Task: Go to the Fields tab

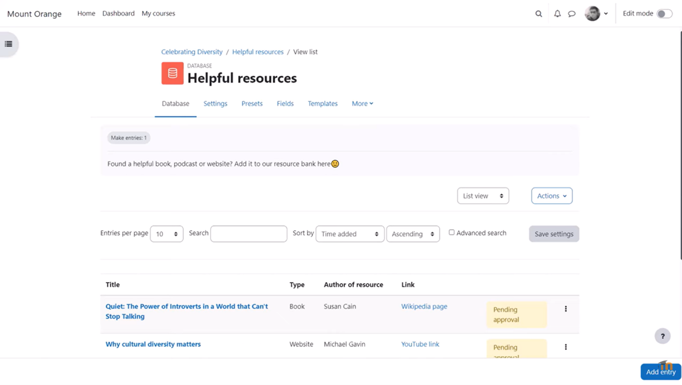Action: [285, 103]
